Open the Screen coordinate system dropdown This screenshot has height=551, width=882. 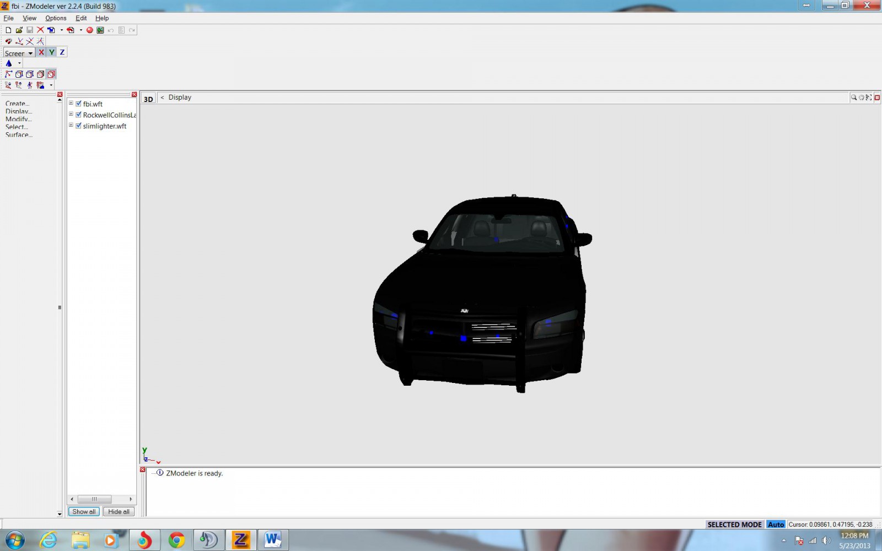pos(30,53)
